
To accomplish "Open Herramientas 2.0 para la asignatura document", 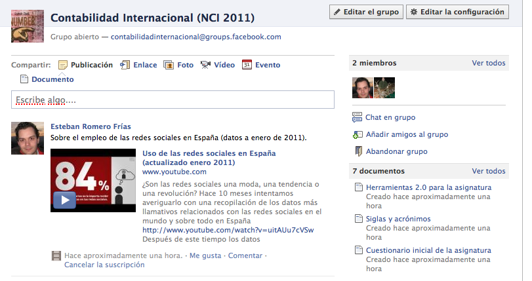I will [428, 187].
